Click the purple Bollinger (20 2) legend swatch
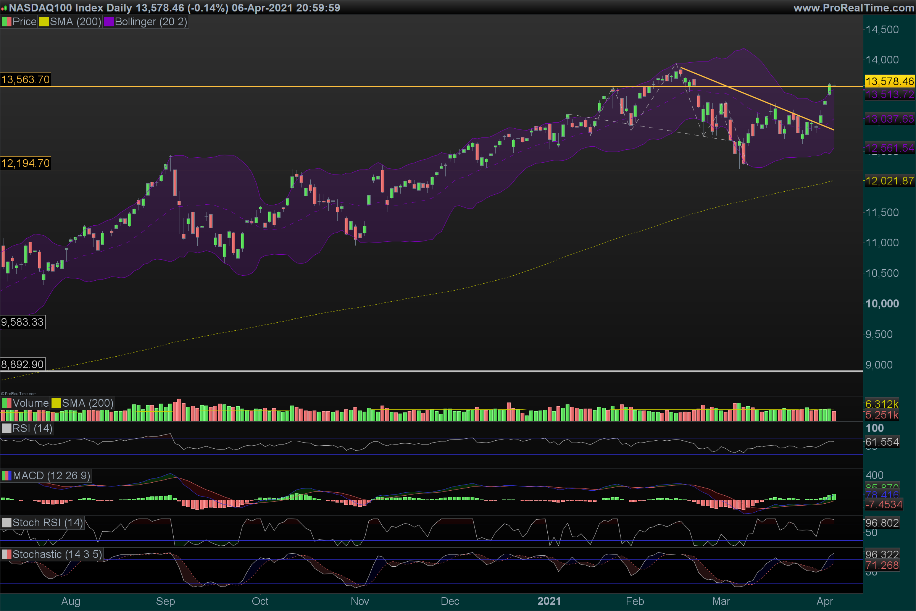The image size is (916, 611). [x=109, y=22]
